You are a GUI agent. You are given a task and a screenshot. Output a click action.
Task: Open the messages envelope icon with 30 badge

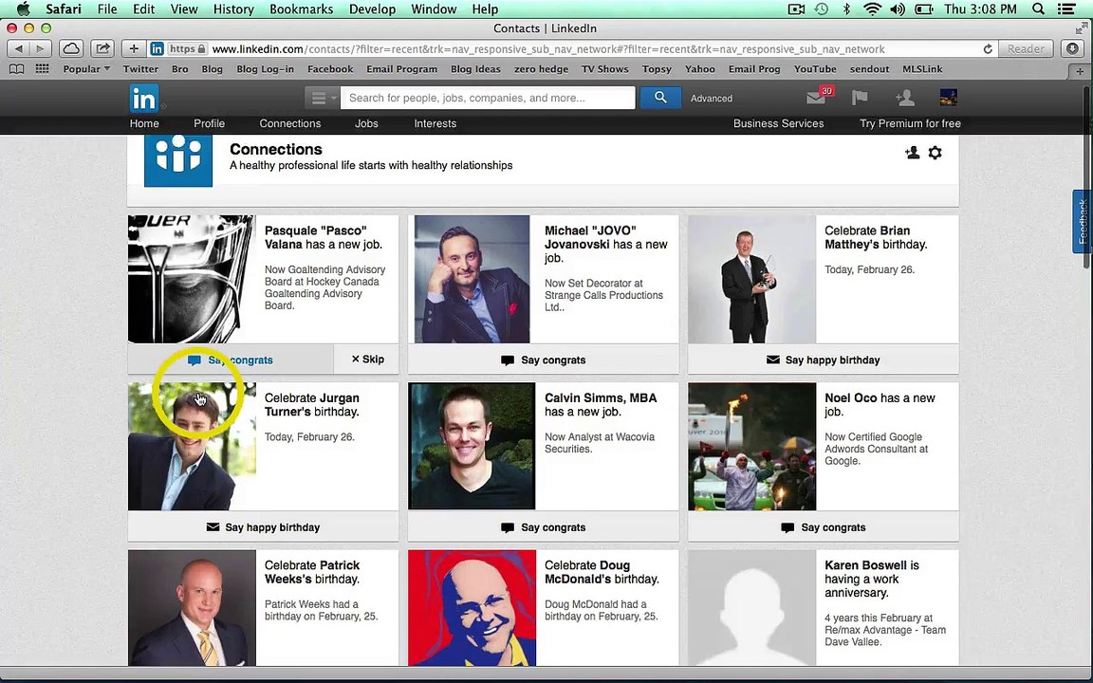click(x=817, y=98)
